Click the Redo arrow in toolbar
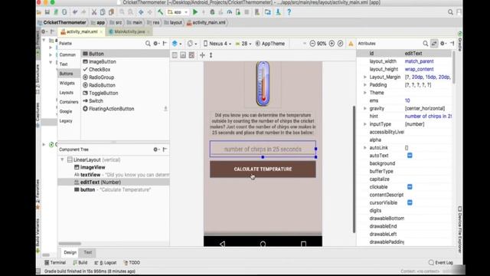 click(83, 12)
